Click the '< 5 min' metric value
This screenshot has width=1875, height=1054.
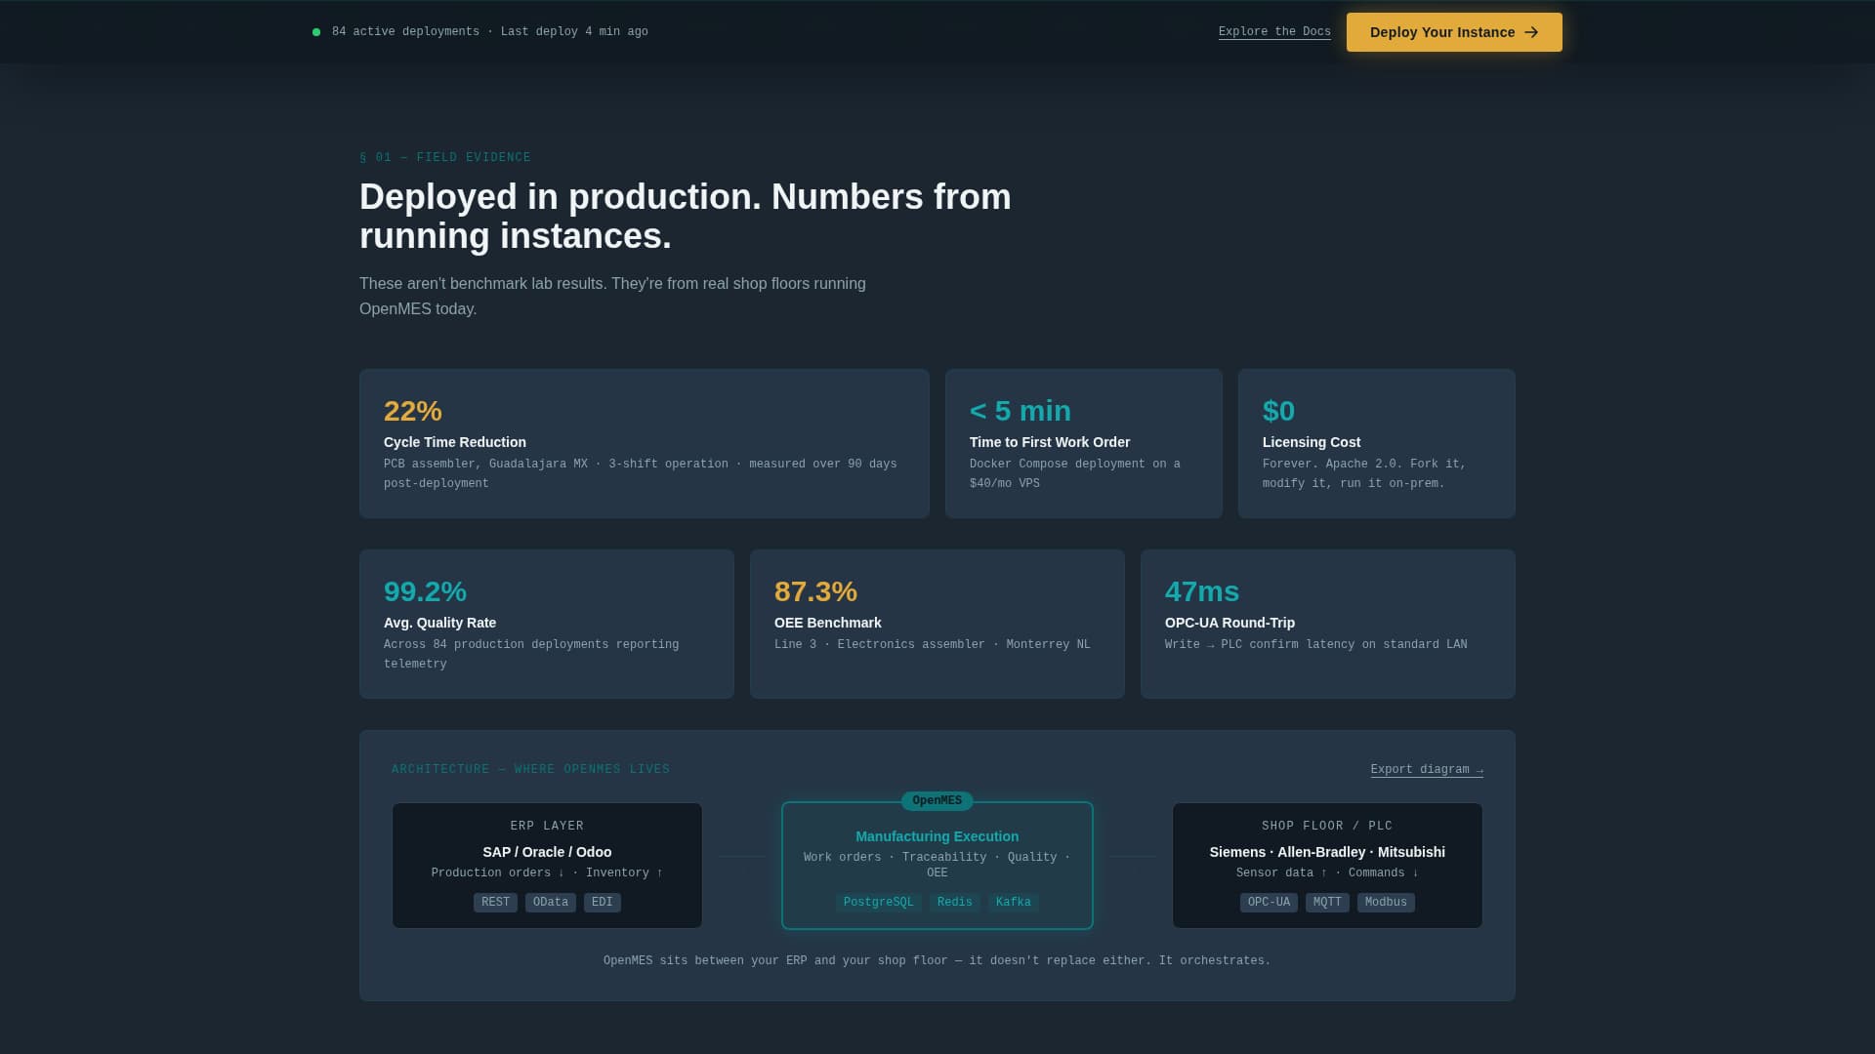(1021, 411)
